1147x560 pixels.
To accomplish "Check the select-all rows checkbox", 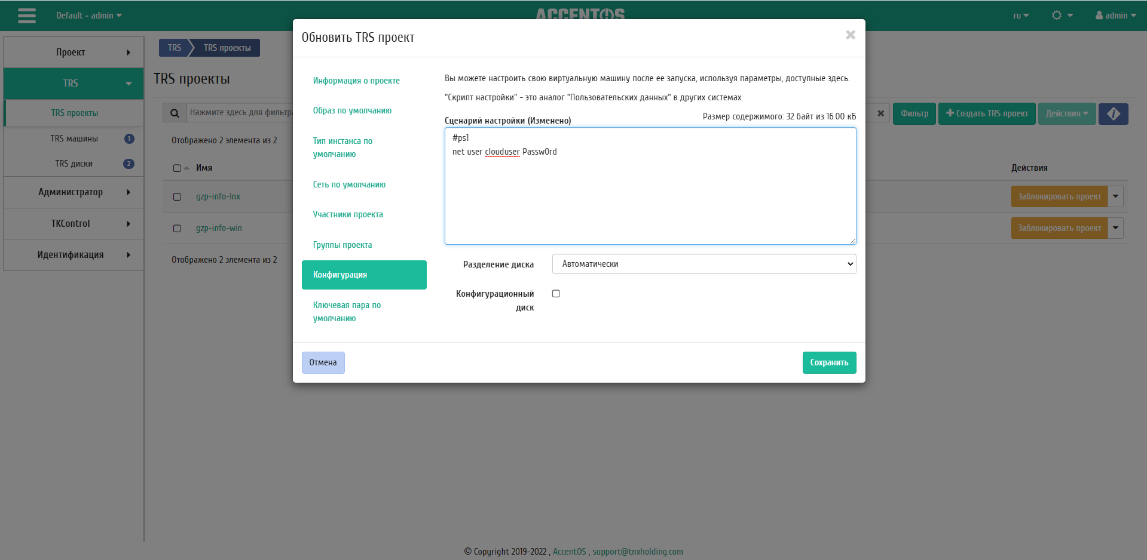I will [x=177, y=168].
